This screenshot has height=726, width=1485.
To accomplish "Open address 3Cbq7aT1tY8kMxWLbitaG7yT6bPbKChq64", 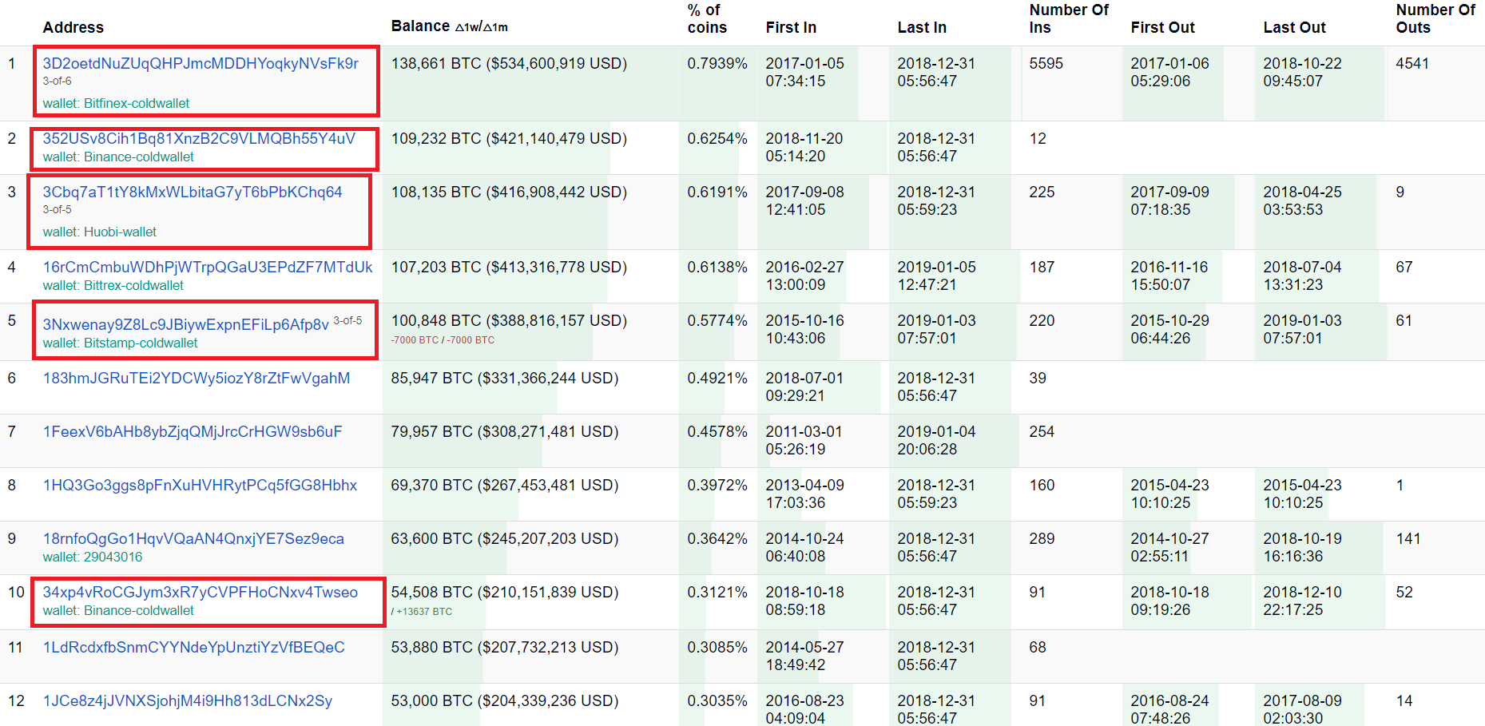I will tap(193, 192).
